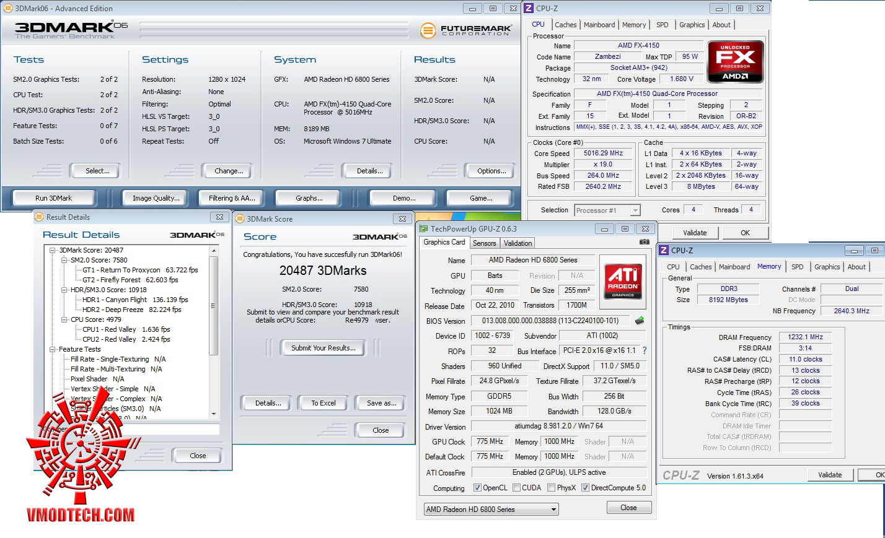Toggle the DirectCompute 5.0 checkbox
Viewport: 885px width, 538px height.
pyautogui.click(x=585, y=488)
